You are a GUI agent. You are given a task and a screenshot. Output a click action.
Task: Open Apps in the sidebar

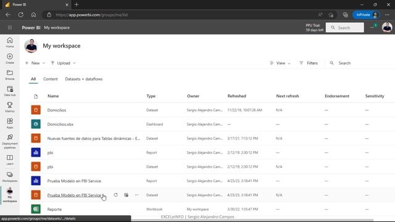click(10, 123)
